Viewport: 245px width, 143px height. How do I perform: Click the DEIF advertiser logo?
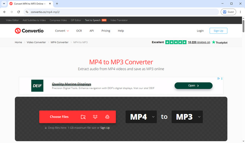[37, 86]
